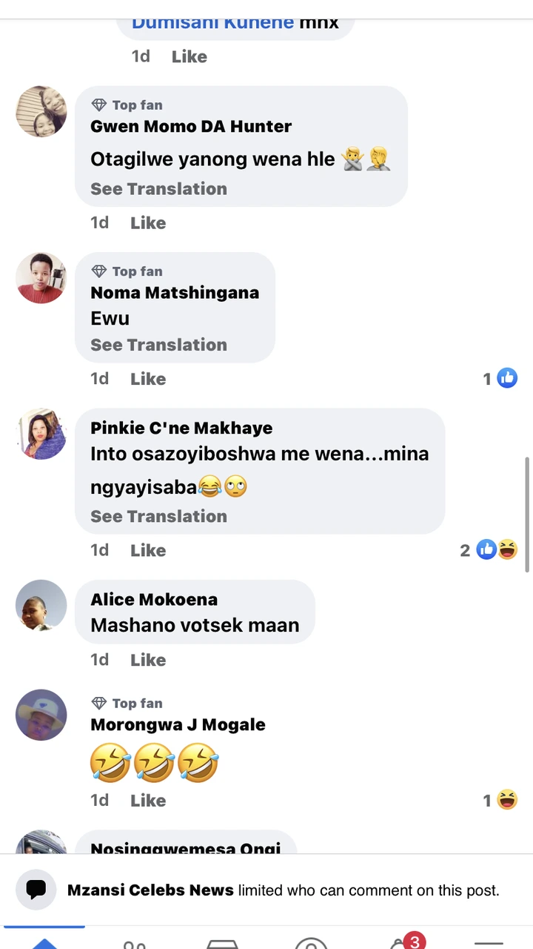Like Gwen Momo DA Hunter's comment
533x949 pixels.
click(148, 222)
